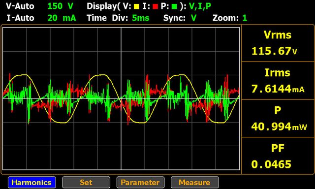Open the Harmonics view

[x=32, y=182]
